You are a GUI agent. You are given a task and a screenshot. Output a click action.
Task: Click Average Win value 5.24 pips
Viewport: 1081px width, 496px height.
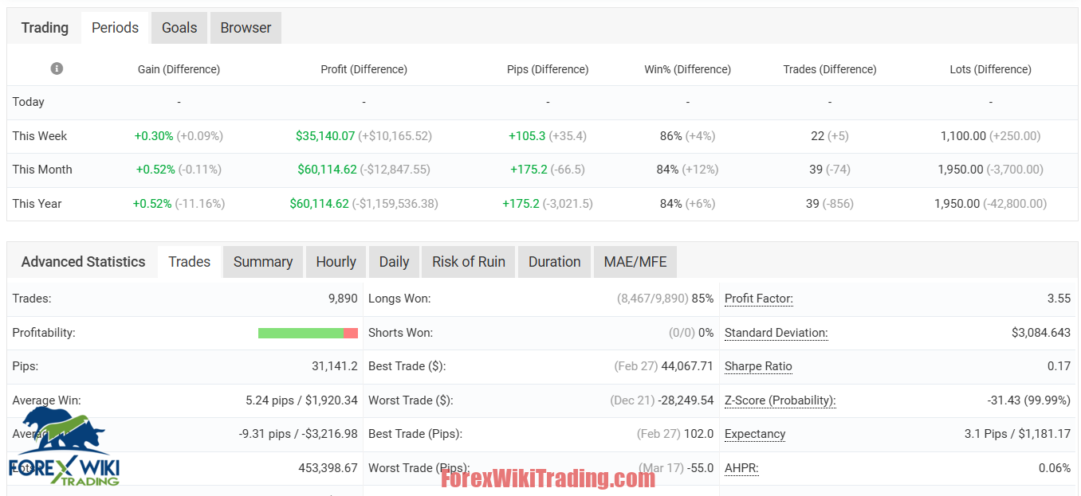coord(270,400)
